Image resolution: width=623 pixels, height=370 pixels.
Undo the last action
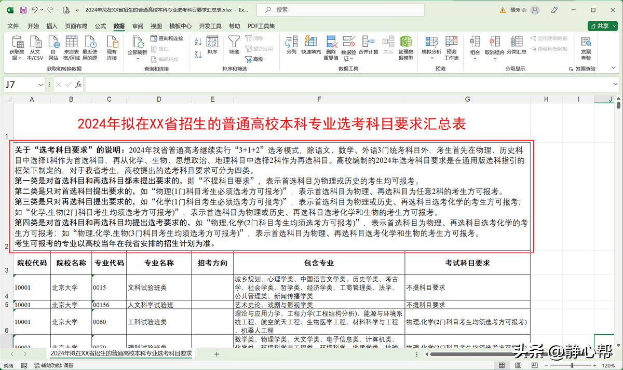(34, 10)
